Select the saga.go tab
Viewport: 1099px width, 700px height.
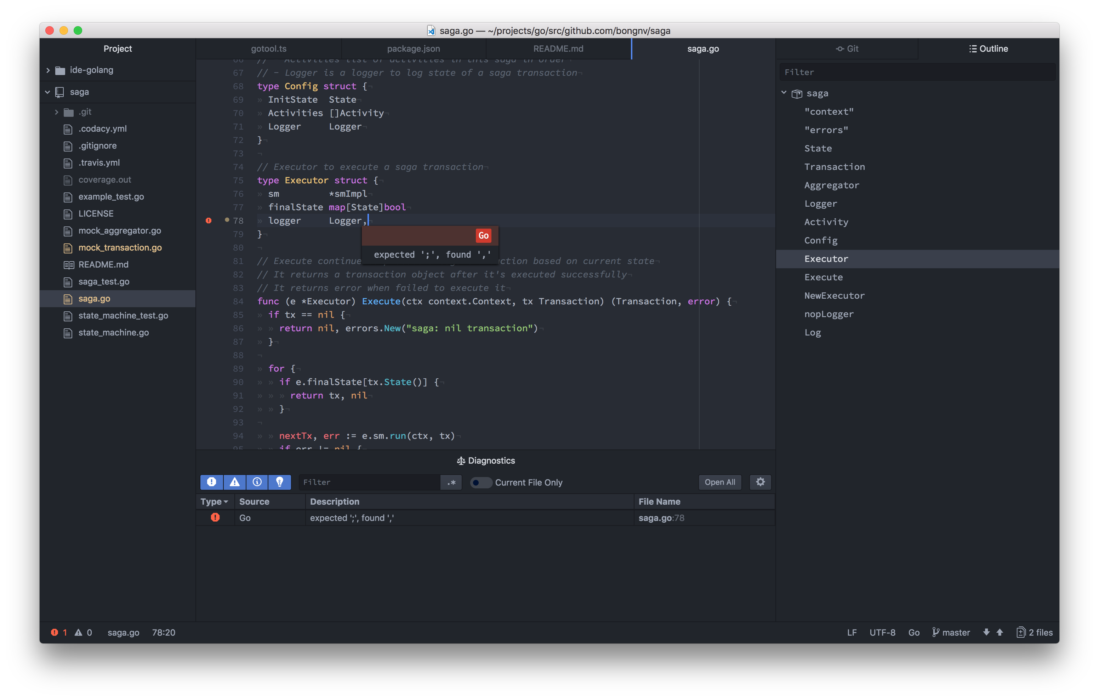coord(702,48)
